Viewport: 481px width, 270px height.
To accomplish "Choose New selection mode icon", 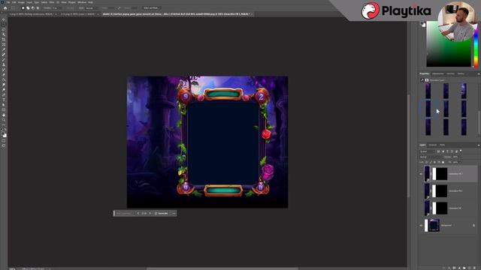I will 23,8.
